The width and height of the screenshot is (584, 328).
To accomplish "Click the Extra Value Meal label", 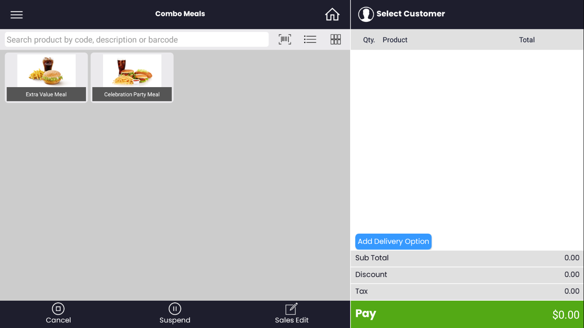I will click(46, 94).
